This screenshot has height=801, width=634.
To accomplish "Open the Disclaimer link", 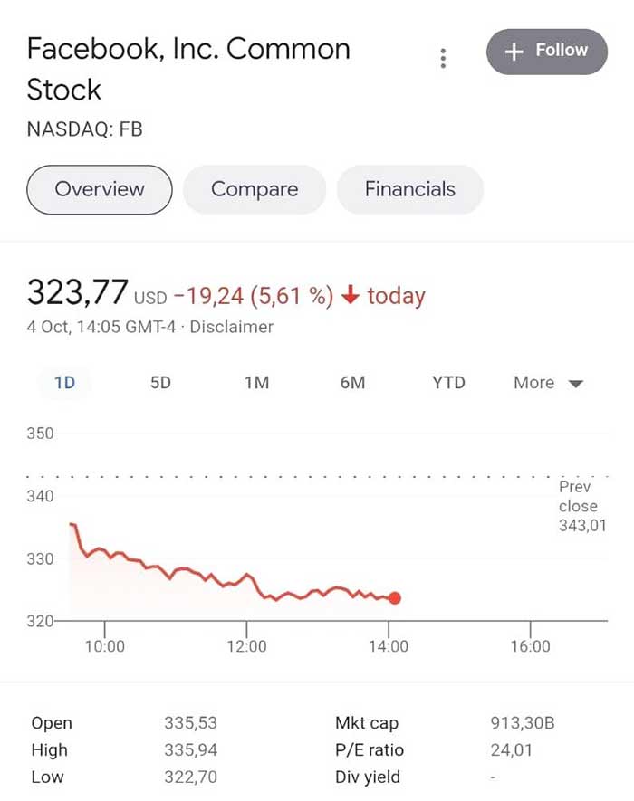I will (x=231, y=327).
